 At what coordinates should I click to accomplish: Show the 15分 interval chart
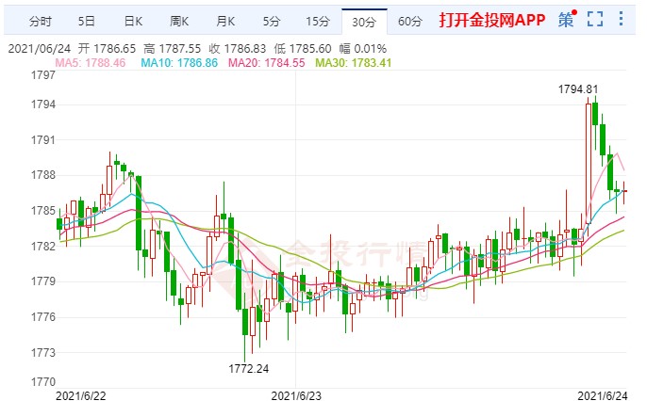click(x=318, y=21)
